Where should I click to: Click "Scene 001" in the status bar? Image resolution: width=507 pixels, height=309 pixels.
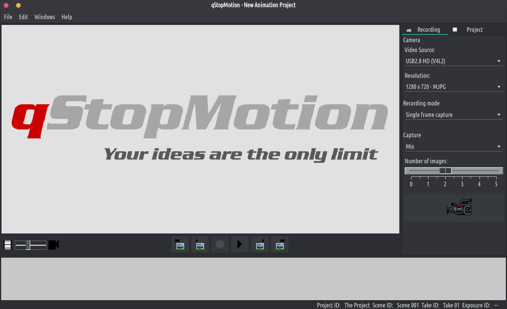408,306
